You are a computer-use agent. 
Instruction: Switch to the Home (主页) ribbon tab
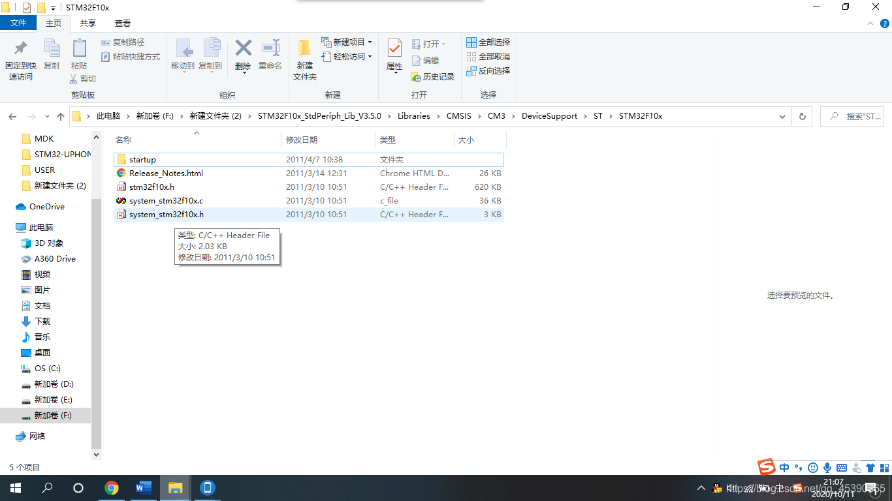pos(54,23)
